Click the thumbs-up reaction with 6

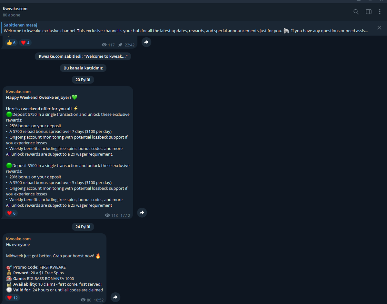click(11, 43)
